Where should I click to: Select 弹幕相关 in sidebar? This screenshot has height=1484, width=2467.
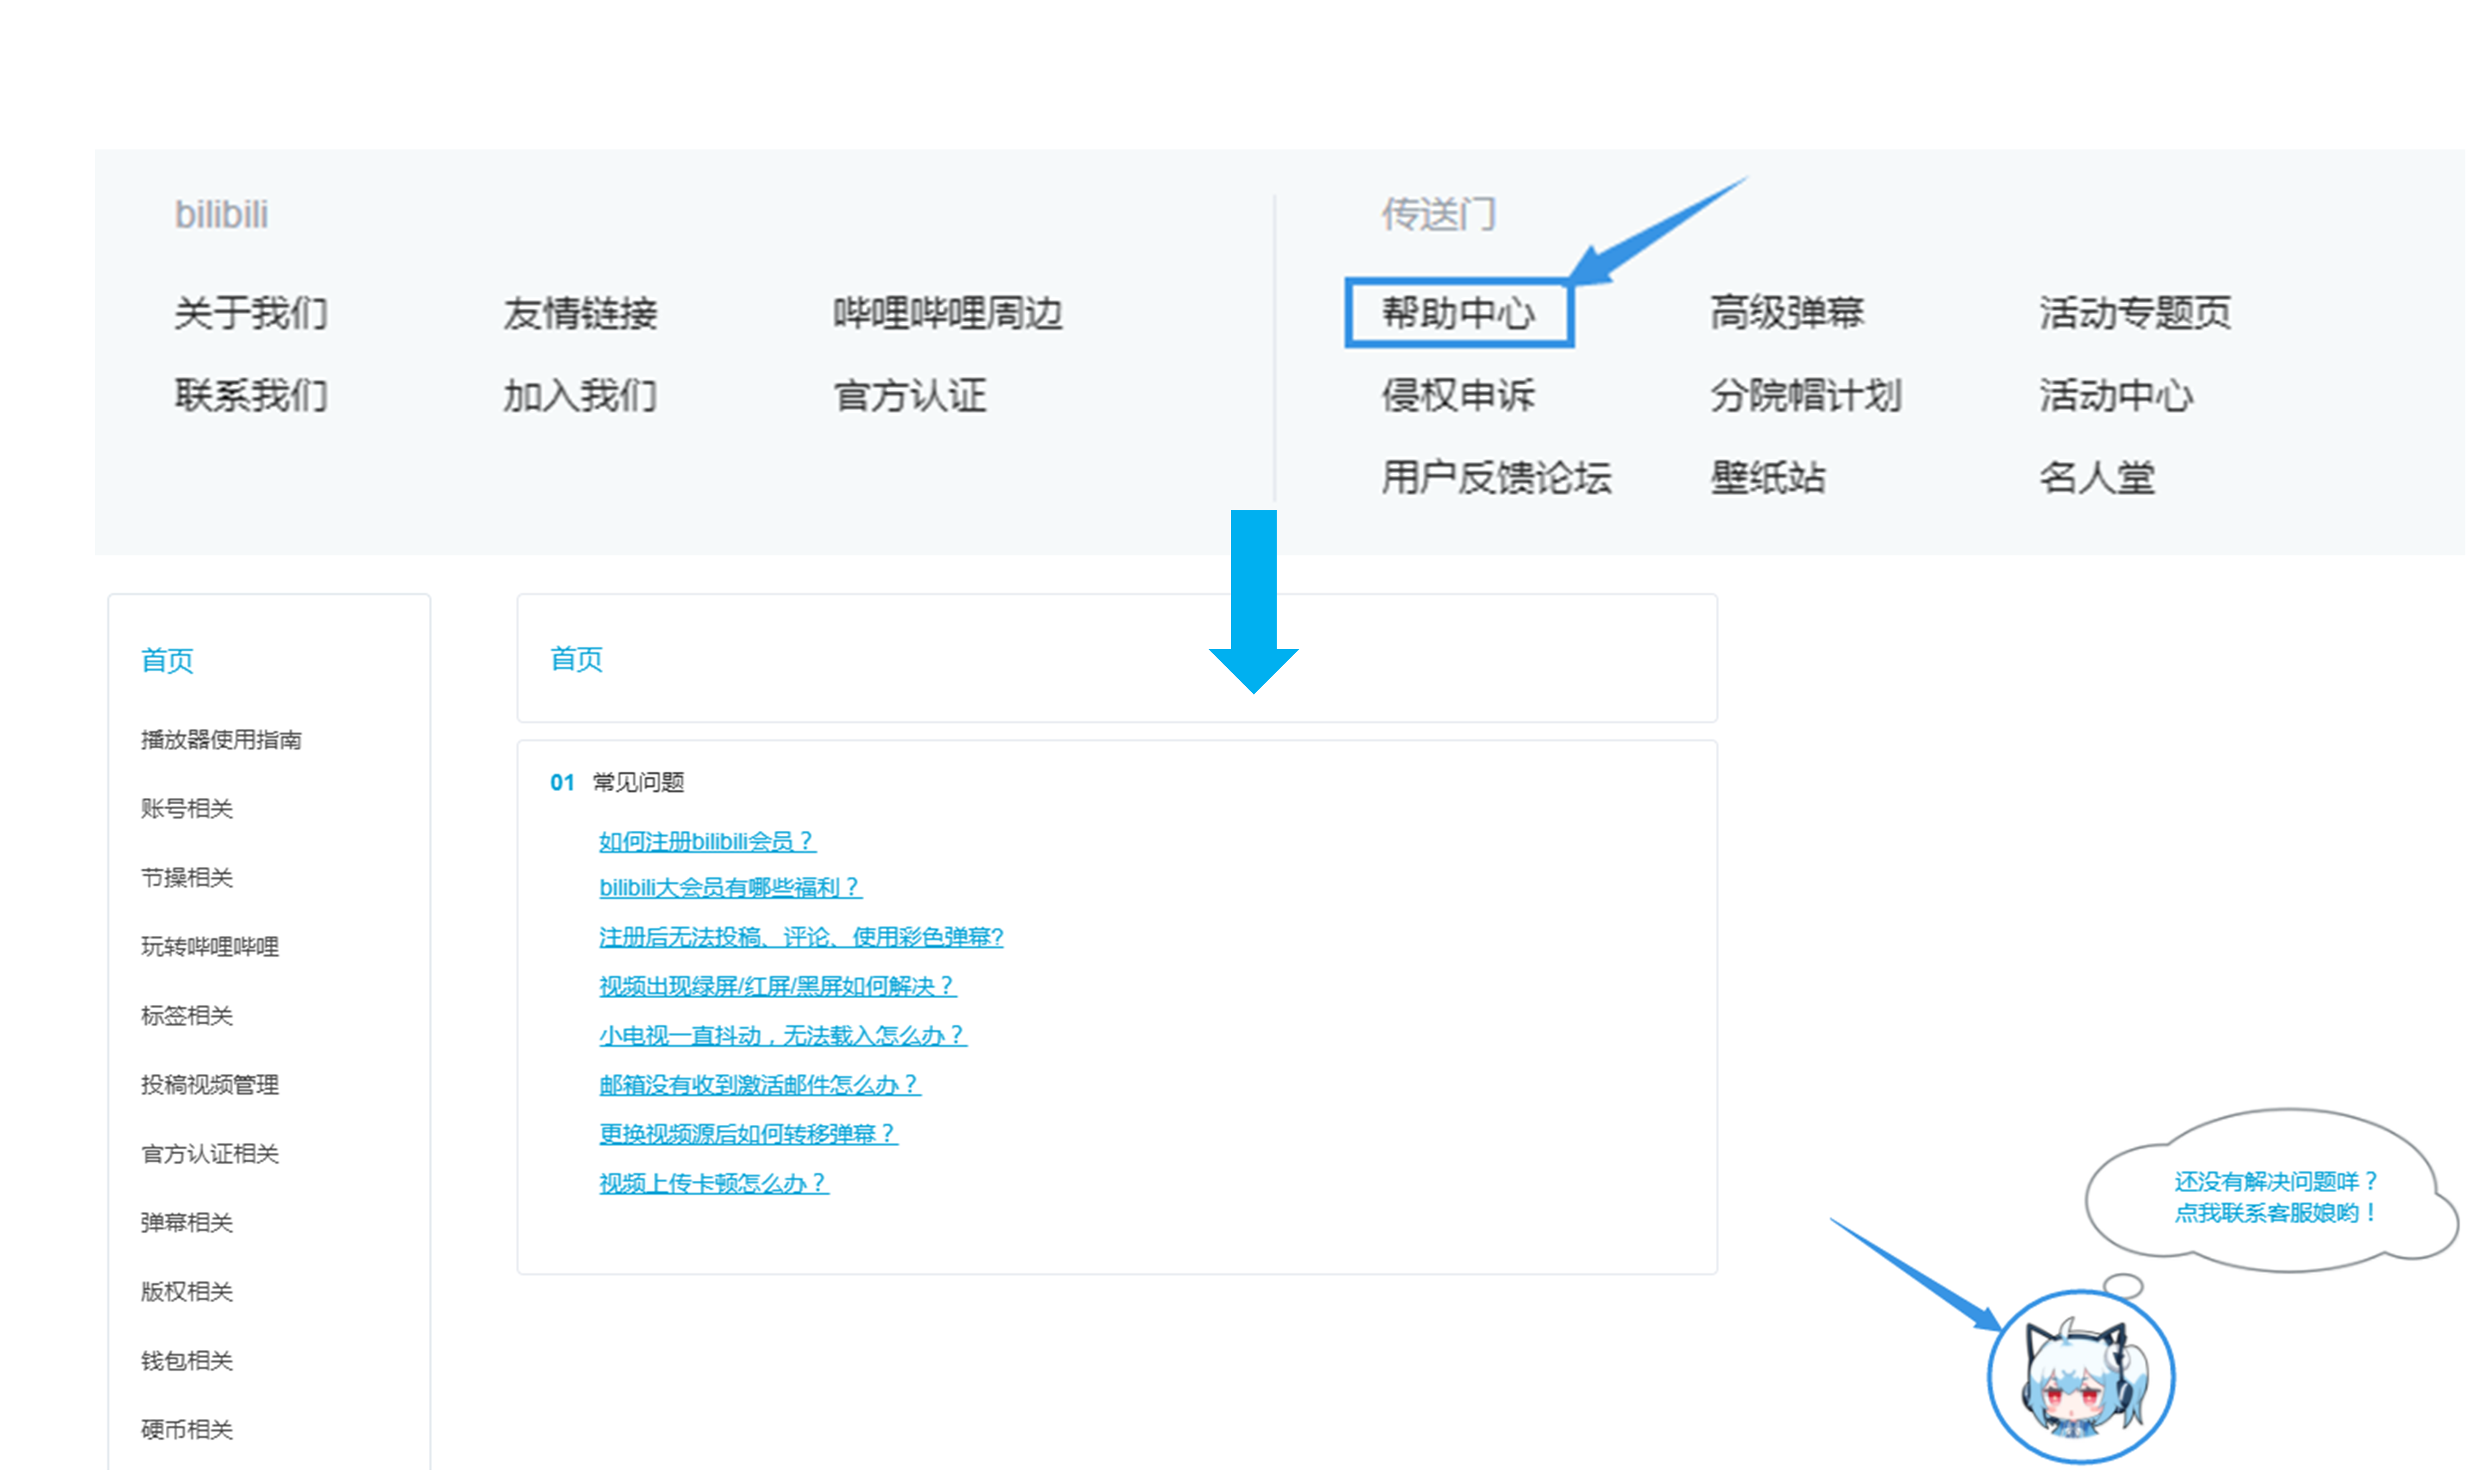click(187, 1222)
